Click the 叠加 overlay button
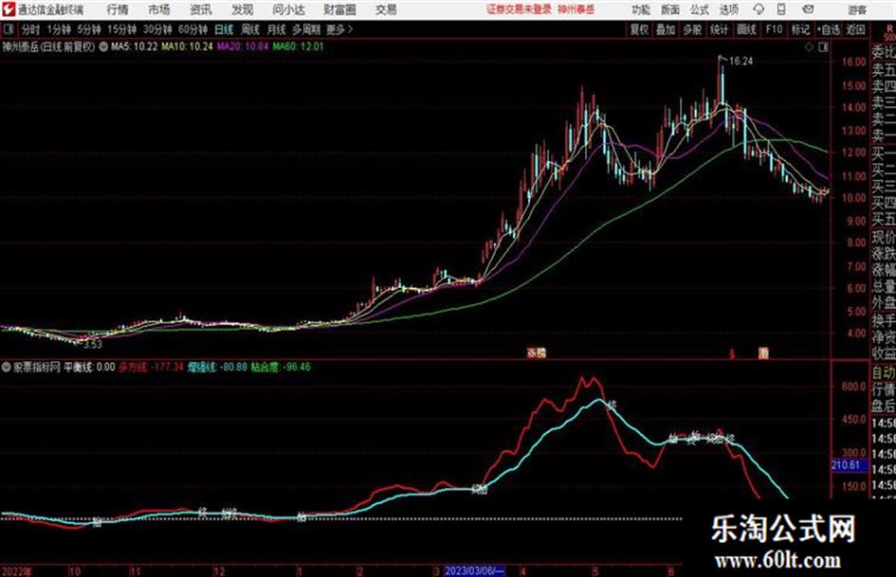The width and height of the screenshot is (896, 577). (x=666, y=29)
